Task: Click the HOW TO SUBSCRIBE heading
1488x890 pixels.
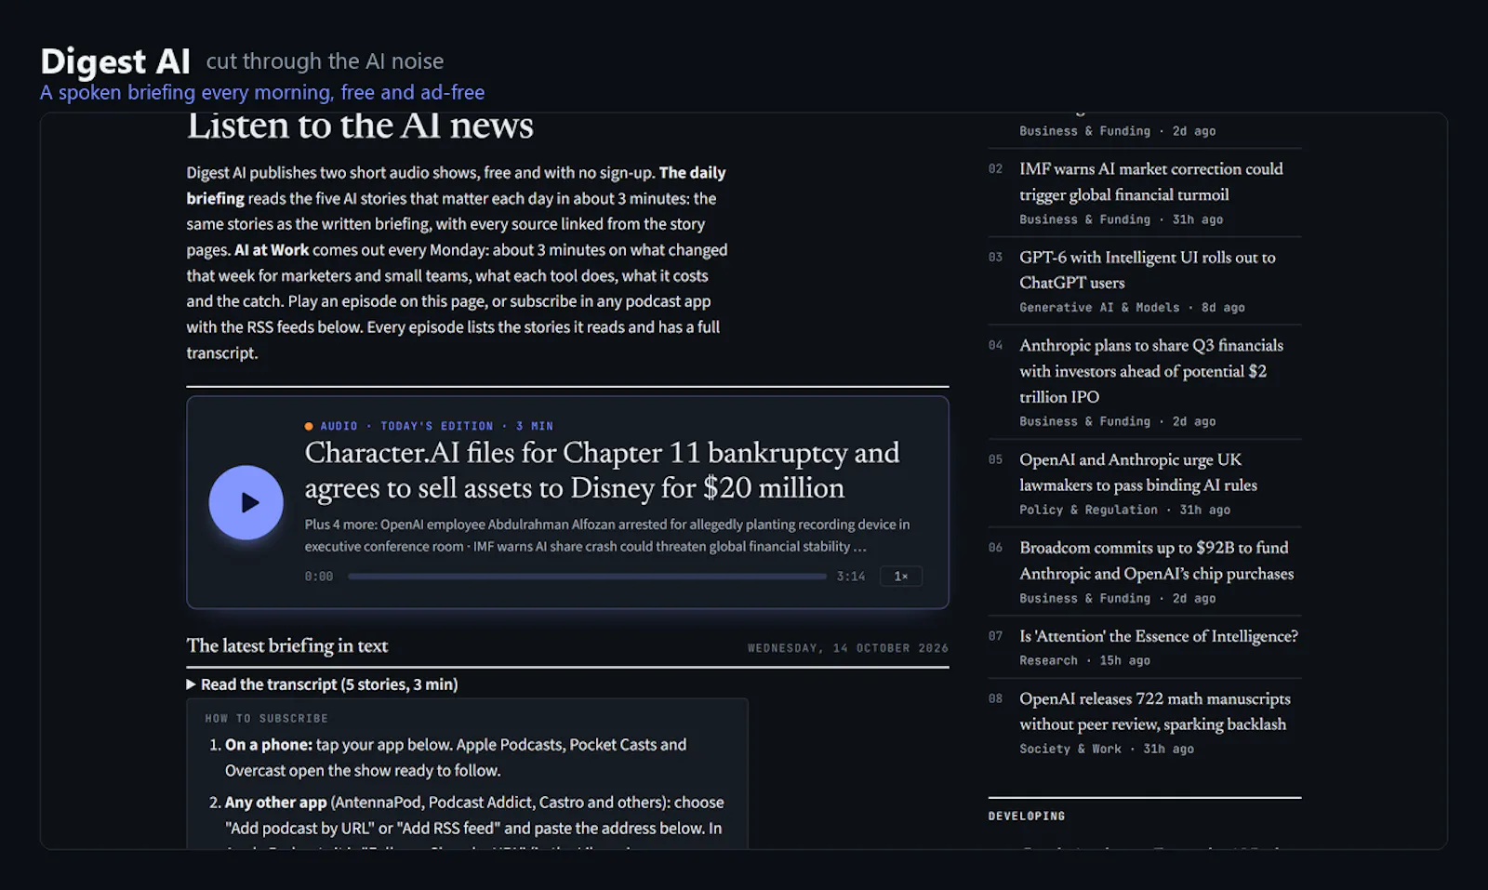Action: tap(266, 719)
